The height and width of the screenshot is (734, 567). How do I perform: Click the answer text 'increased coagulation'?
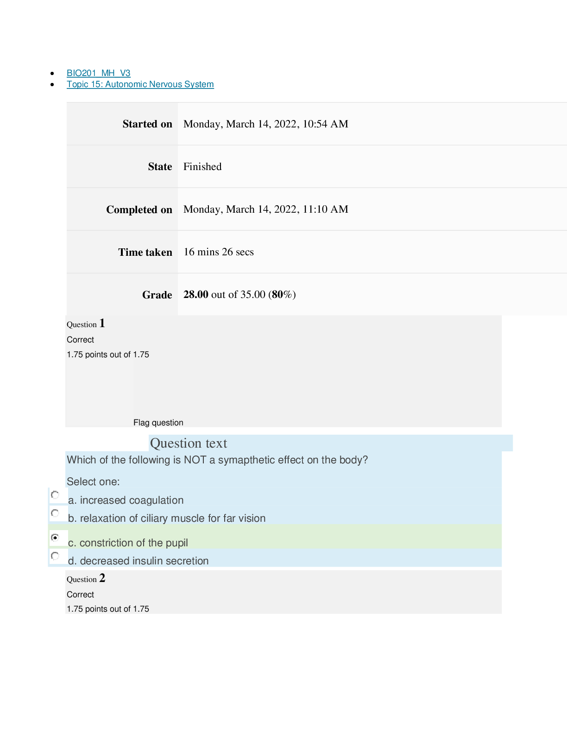[132, 500]
